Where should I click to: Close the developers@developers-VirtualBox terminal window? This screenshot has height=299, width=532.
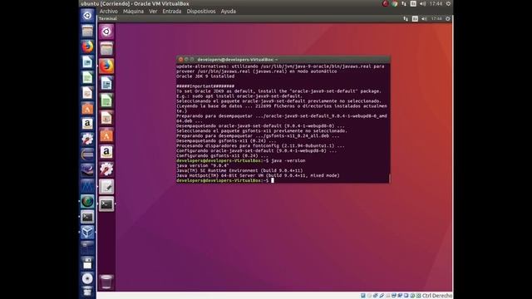pyautogui.click(x=181, y=59)
